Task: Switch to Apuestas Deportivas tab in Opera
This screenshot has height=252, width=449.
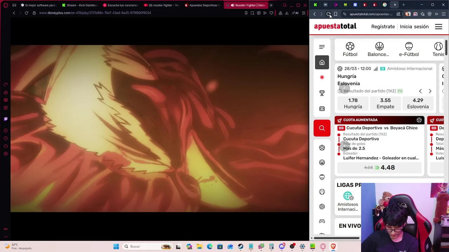Action: tap(203, 5)
